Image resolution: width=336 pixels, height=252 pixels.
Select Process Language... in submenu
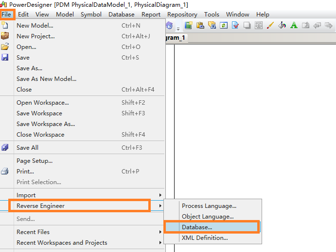(x=212, y=206)
